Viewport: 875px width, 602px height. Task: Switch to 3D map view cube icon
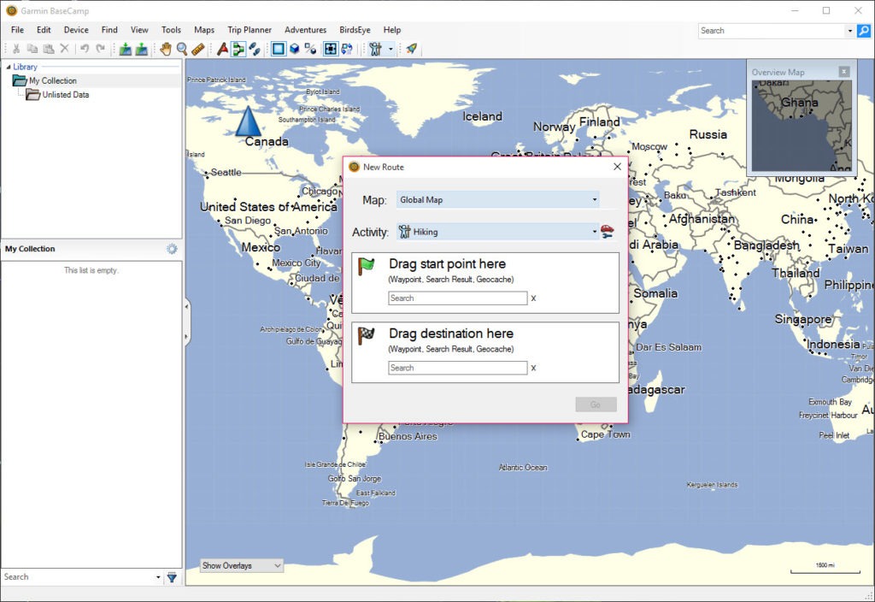tap(295, 49)
